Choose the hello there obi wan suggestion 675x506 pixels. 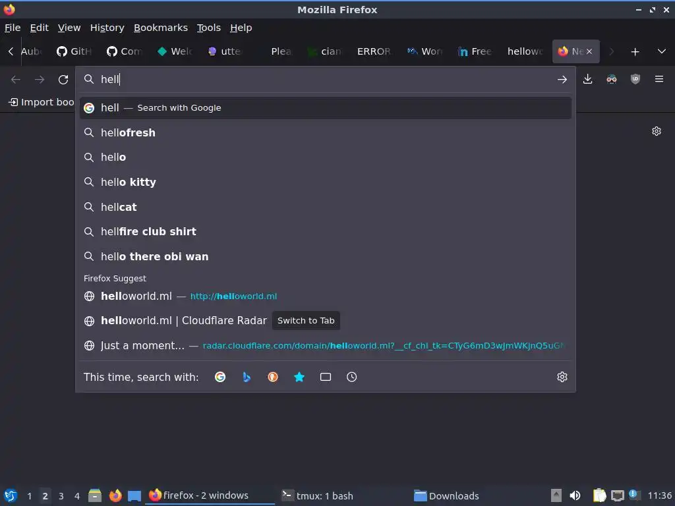(x=326, y=256)
